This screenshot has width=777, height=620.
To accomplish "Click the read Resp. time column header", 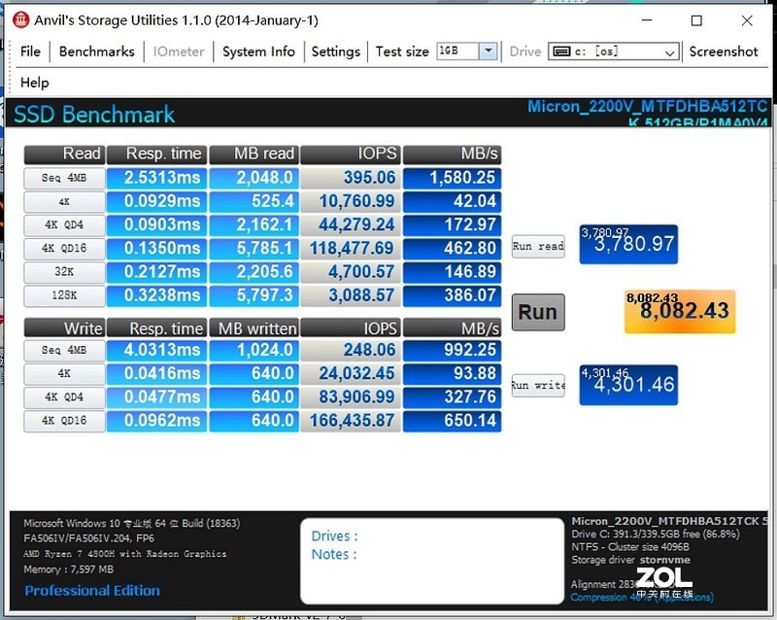I will click(x=156, y=155).
